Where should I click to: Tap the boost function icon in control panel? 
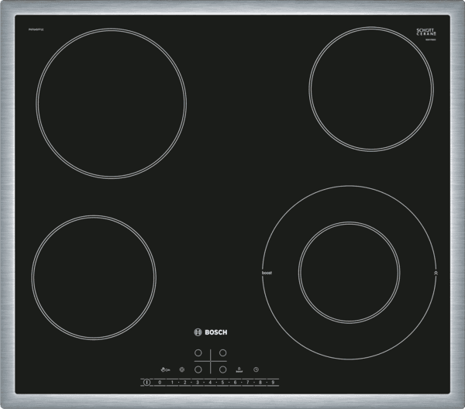(x=239, y=369)
